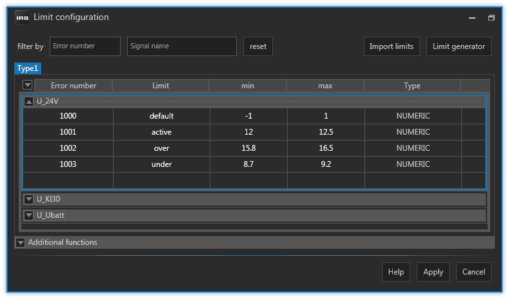Sort by the Limit column header

coord(161,86)
